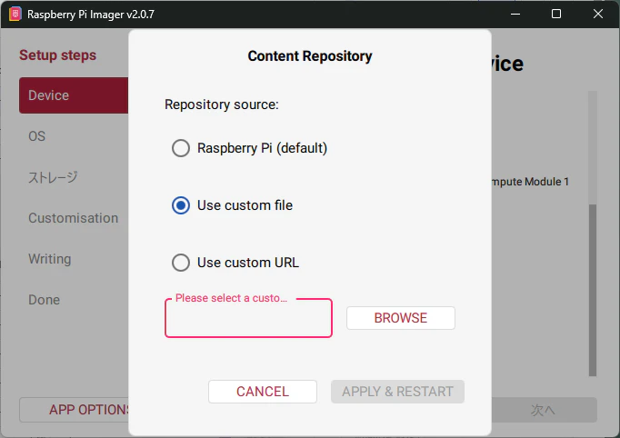Maximize the Raspberry Pi Imager window
Viewport: 620px width, 438px height.
556,15
